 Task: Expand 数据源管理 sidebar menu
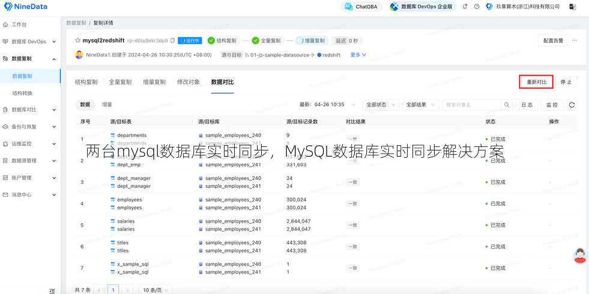coord(30,161)
